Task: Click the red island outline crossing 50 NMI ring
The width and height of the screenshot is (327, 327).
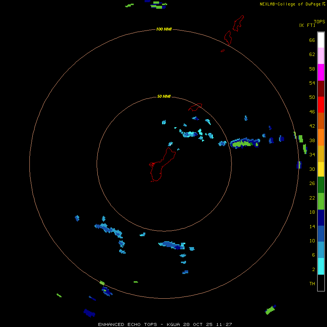Action: [195, 107]
